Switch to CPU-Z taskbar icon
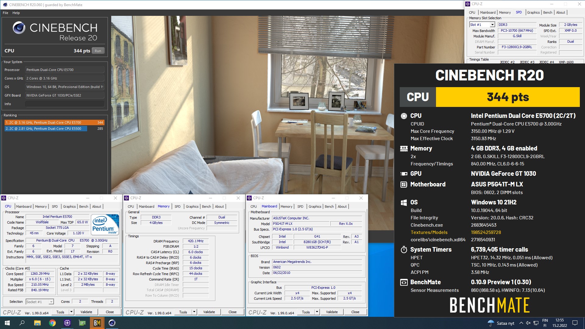585x329 pixels. pyautogui.click(x=67, y=323)
